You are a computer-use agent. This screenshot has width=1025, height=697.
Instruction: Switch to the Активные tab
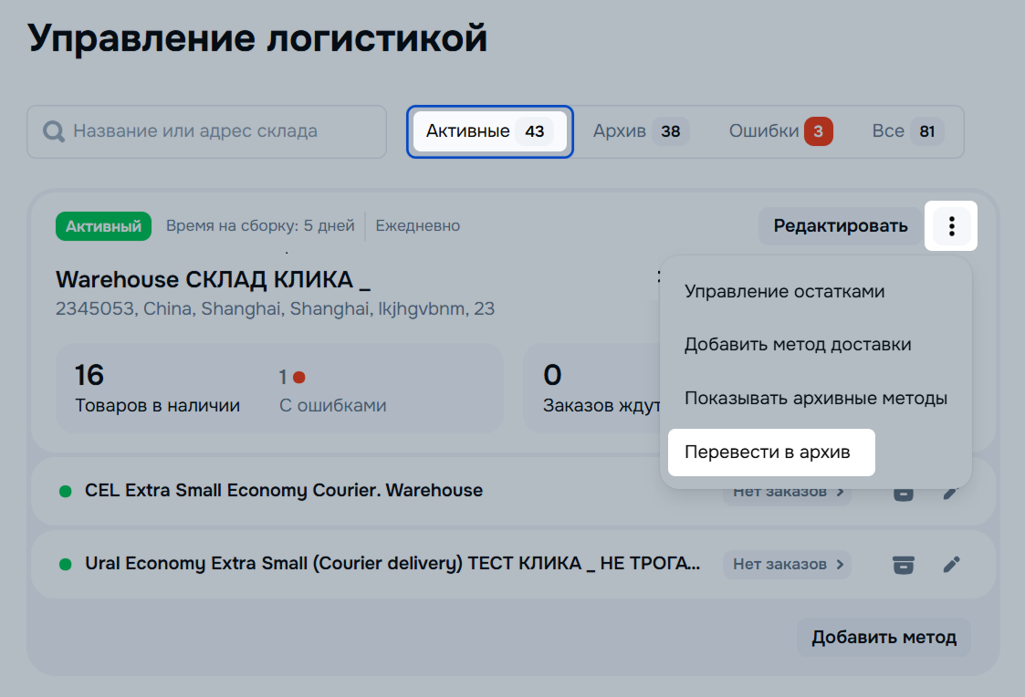(489, 131)
